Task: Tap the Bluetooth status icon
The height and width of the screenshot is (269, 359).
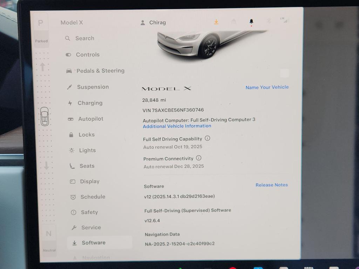Action: pos(269,21)
